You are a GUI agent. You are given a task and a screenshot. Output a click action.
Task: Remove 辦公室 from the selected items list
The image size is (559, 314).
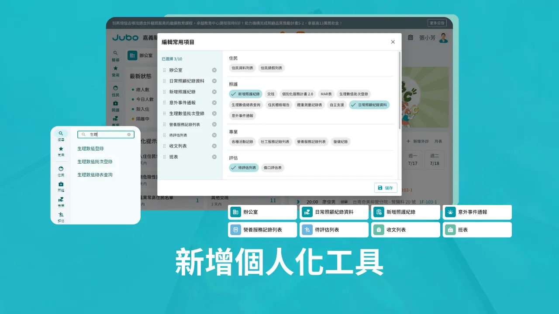pyautogui.click(x=214, y=70)
